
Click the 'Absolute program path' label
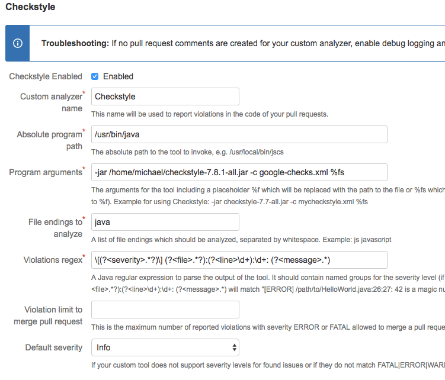(49, 140)
